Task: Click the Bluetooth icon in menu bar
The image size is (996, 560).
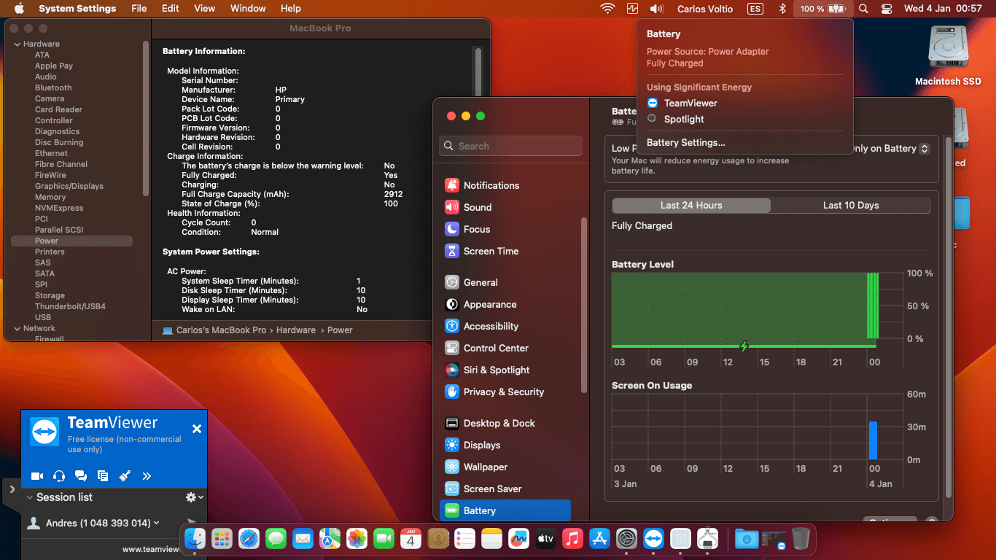Action: point(782,9)
